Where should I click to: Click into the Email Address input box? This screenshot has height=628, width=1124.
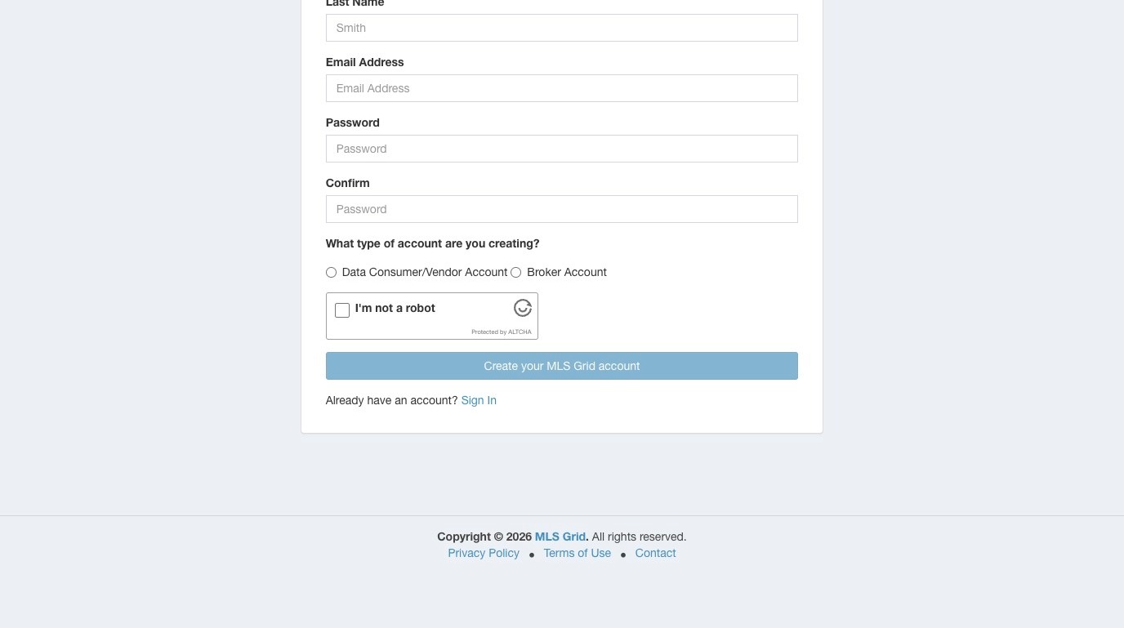pos(562,88)
